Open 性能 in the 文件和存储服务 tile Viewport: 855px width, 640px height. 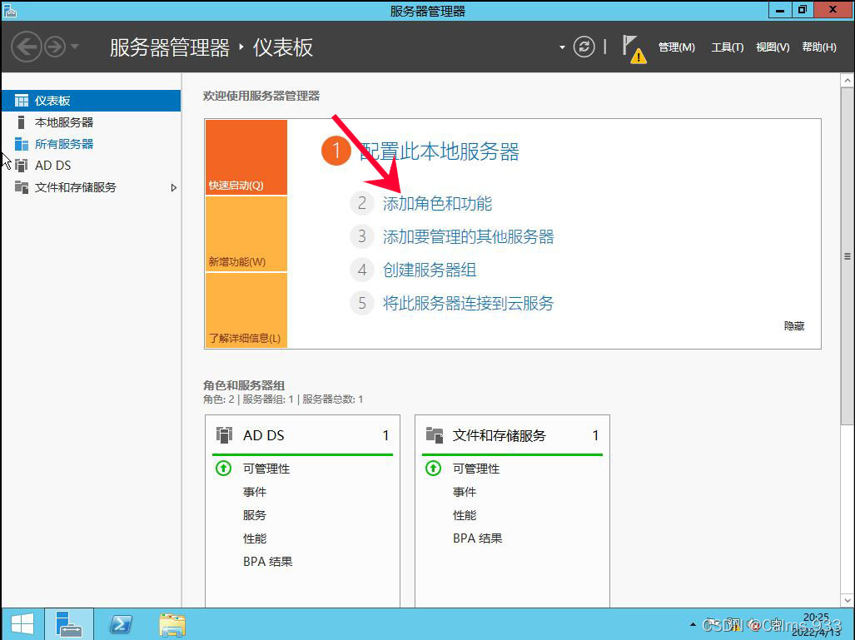(465, 515)
